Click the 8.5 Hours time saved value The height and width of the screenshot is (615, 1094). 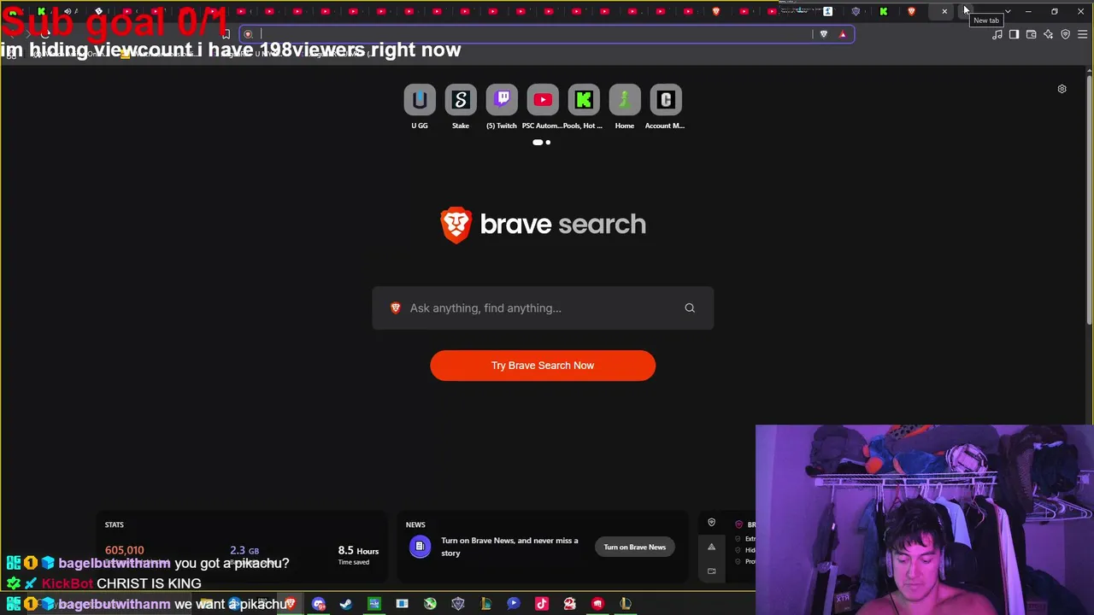pos(358,551)
